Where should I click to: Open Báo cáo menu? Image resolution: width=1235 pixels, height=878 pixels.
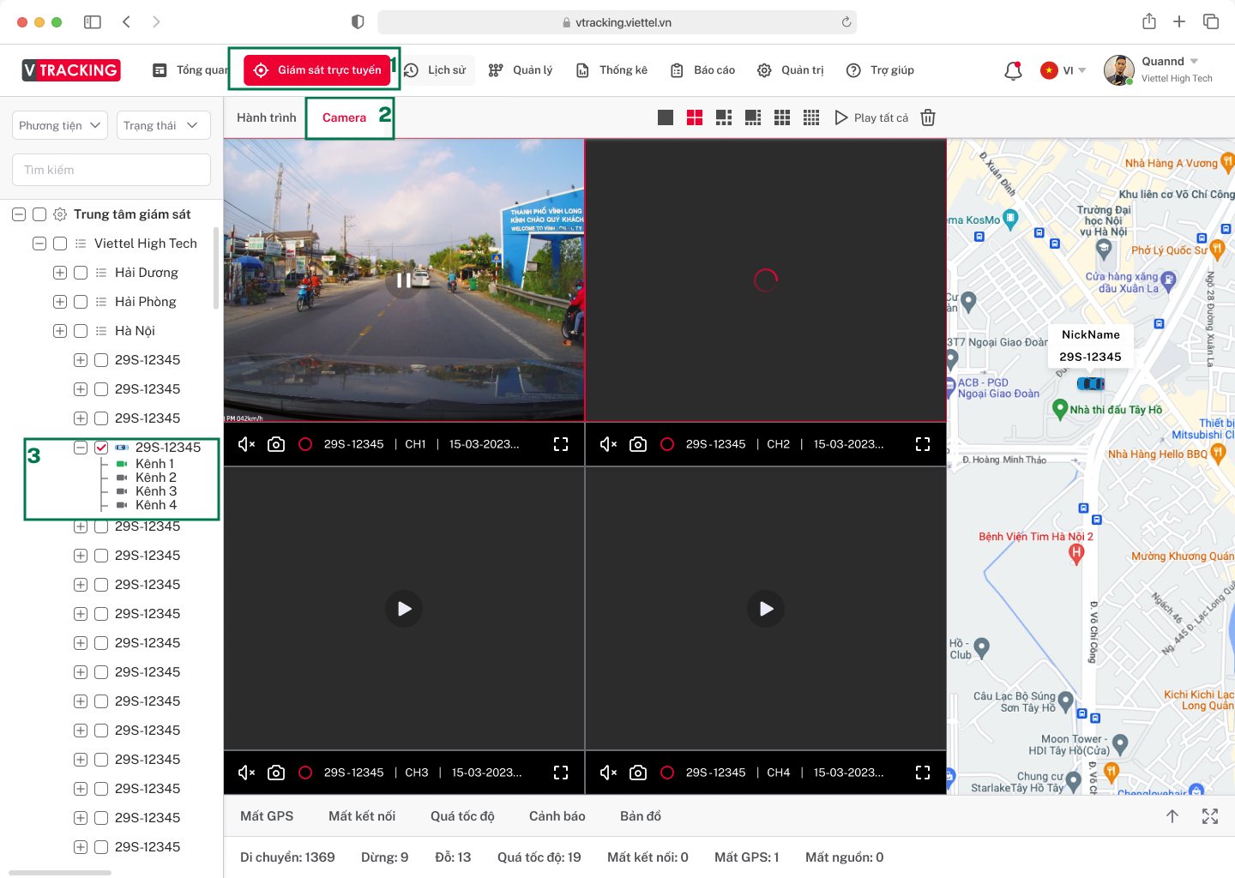click(x=703, y=70)
